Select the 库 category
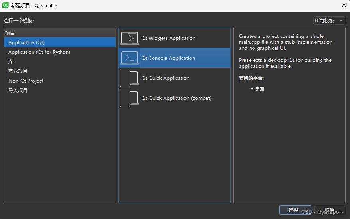The width and height of the screenshot is (350, 219). tap(60, 62)
